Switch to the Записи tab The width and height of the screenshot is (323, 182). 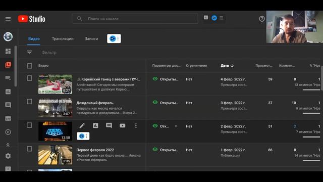coord(91,39)
